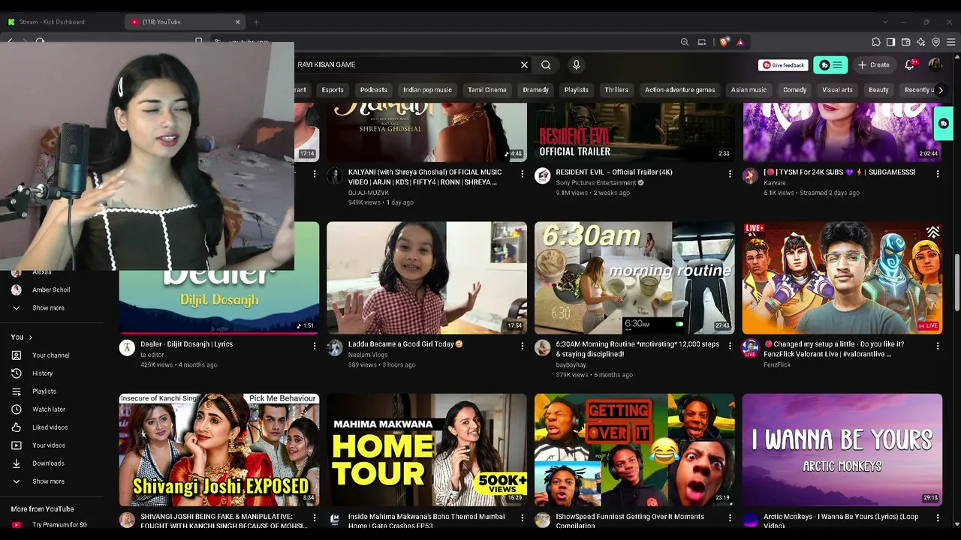This screenshot has height=540, width=961.
Task: Open options for 6:30AM Morning Routine video
Action: click(730, 346)
